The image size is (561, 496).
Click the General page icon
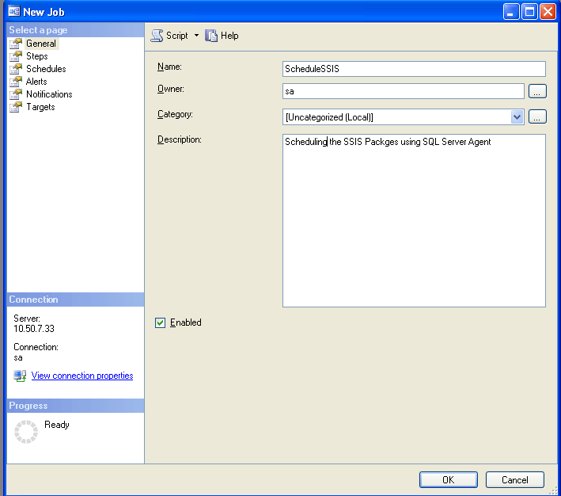(15, 44)
